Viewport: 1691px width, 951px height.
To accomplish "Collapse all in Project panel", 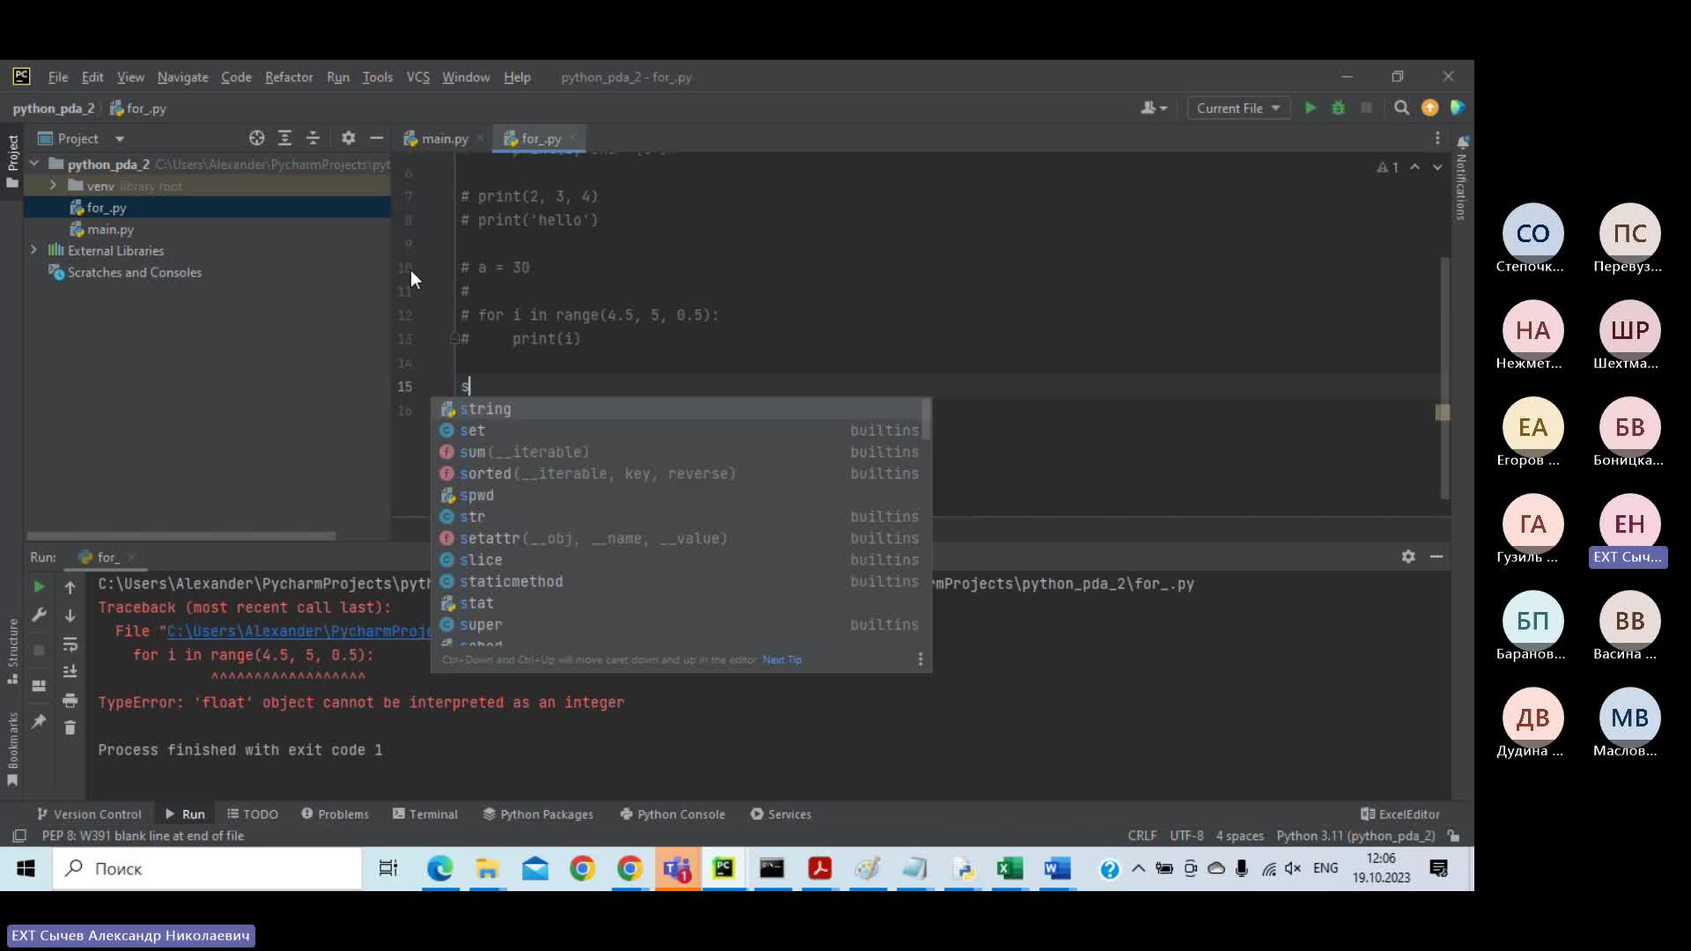I will pyautogui.click(x=313, y=138).
